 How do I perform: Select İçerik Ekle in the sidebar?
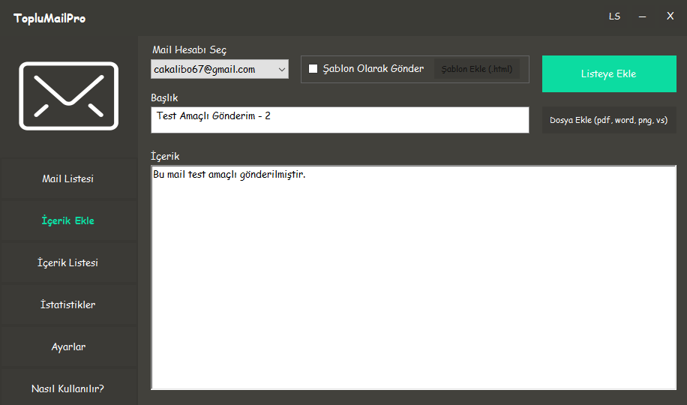tap(68, 221)
